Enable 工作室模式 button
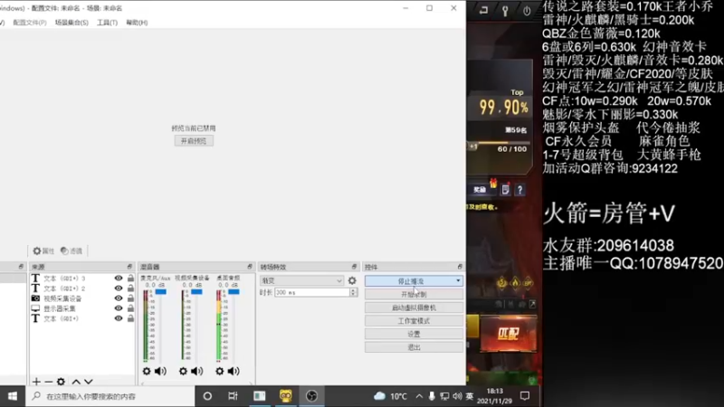The width and height of the screenshot is (724, 407). 414,321
